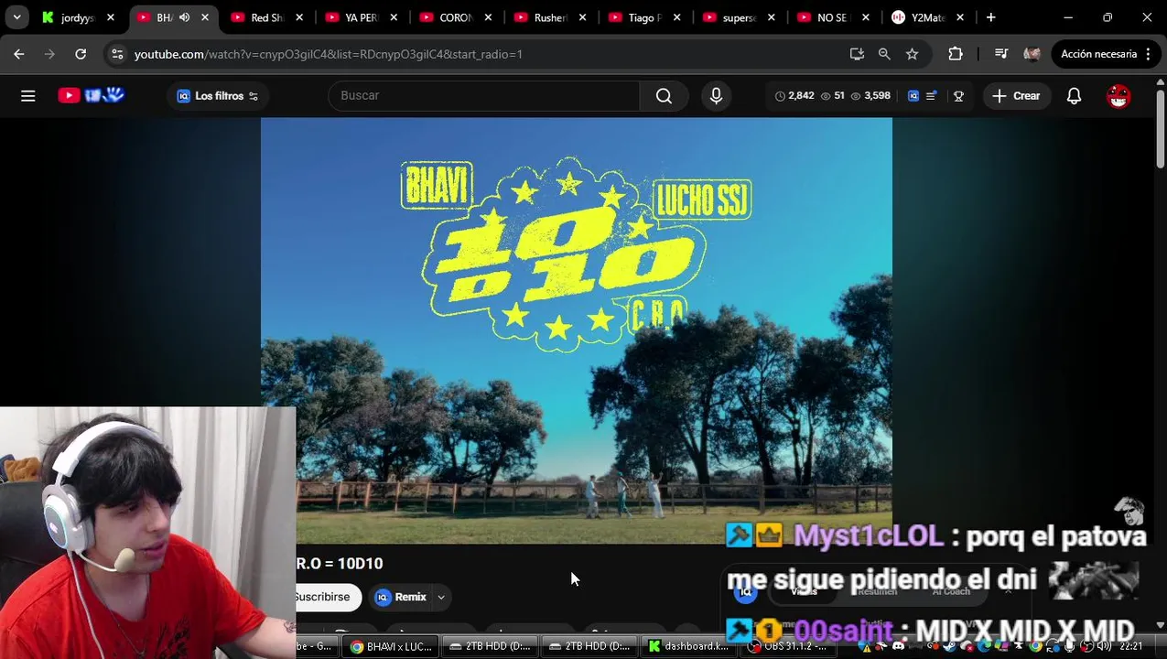The height and width of the screenshot is (659, 1167).
Task: Open dashboard.k Kick taskbar window
Action: click(690, 646)
